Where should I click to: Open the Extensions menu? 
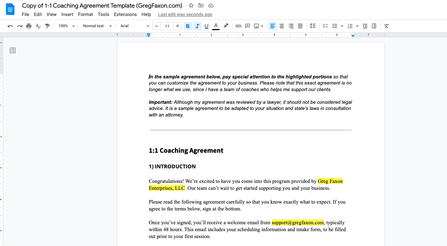125,14
